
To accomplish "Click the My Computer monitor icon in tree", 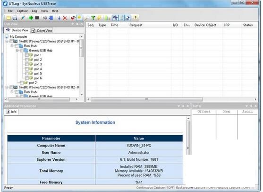I will click(7, 36).
